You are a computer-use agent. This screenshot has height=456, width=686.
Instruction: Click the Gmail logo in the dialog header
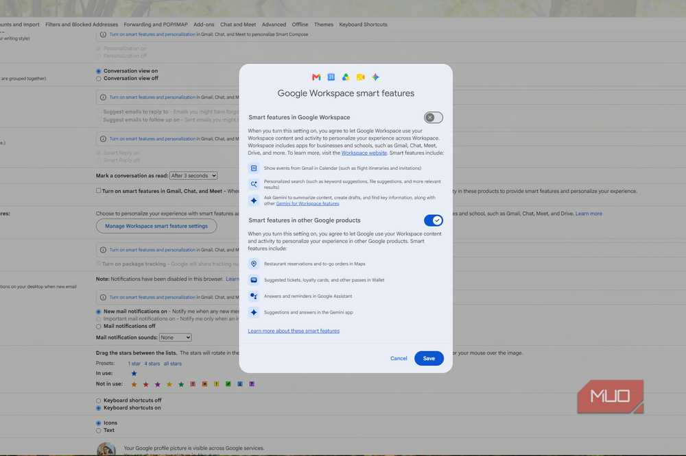[316, 77]
